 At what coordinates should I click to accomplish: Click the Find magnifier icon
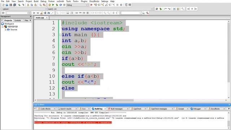[x=40, y=5]
